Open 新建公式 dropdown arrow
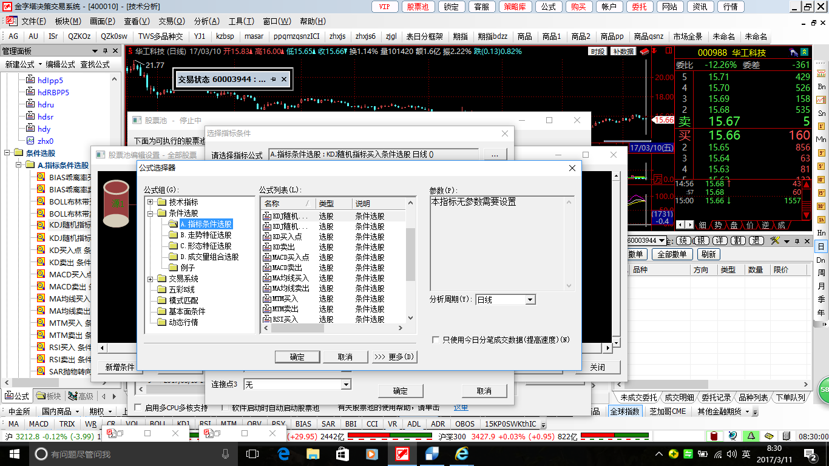 40,64
